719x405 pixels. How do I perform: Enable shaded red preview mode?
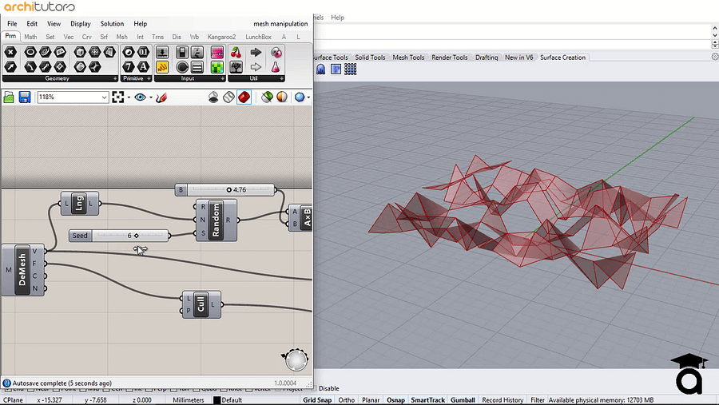coord(244,97)
